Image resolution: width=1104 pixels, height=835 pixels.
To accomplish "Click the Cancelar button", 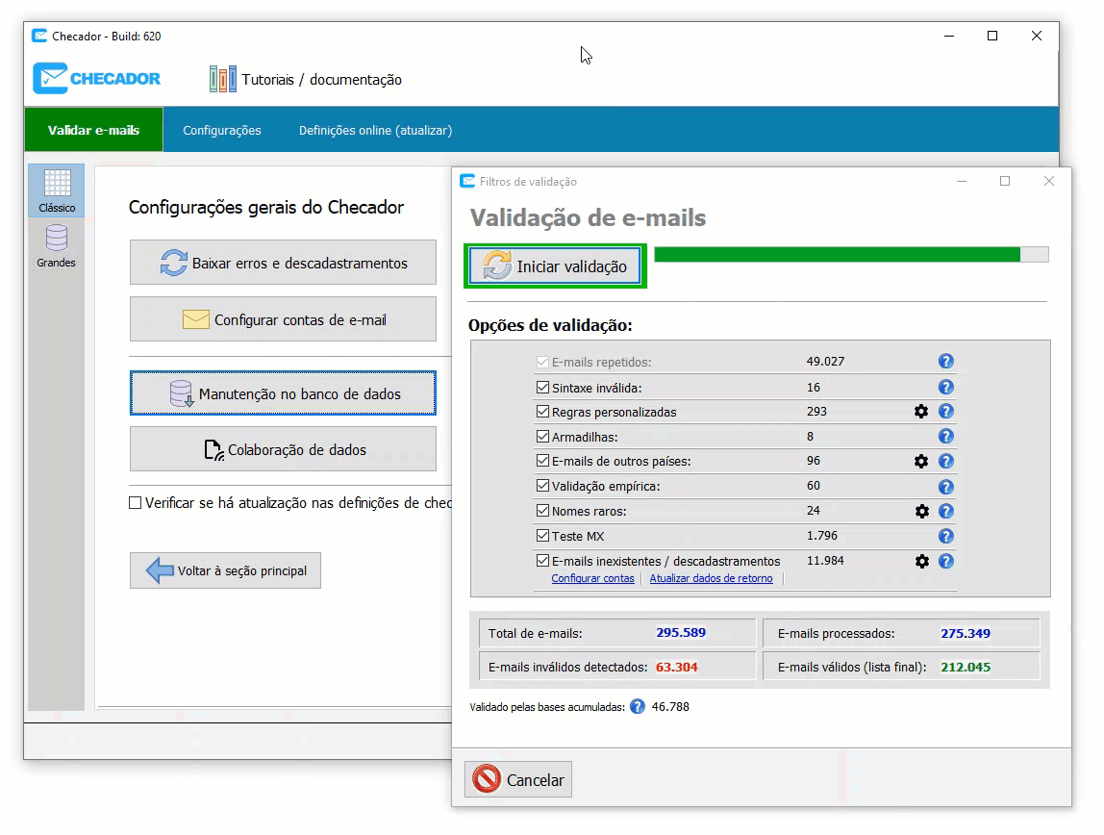I will (519, 779).
